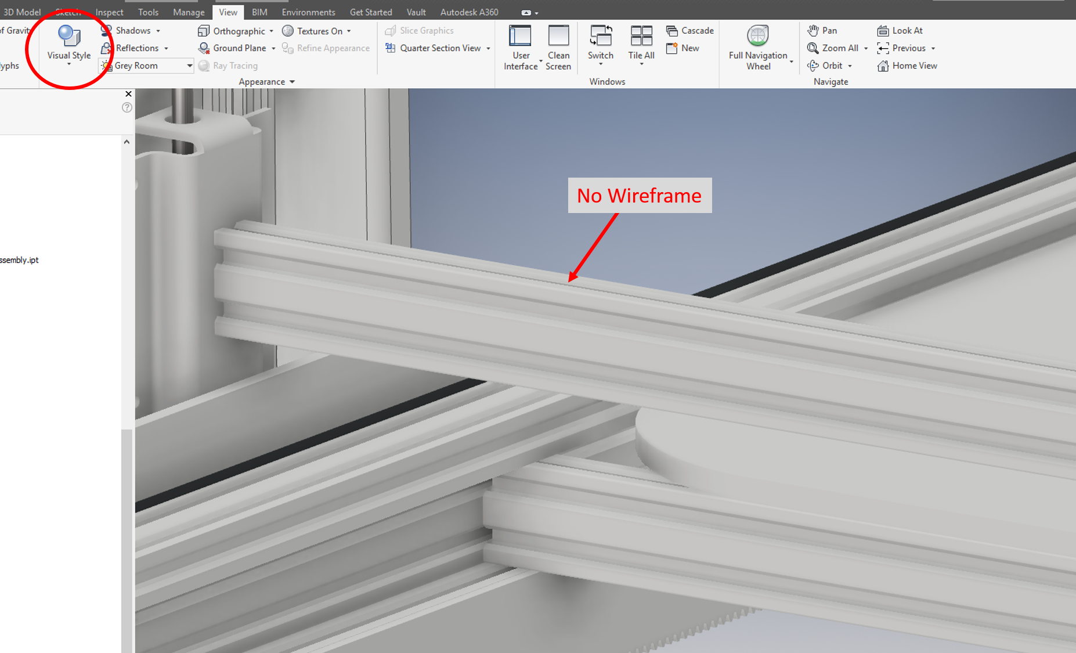Open the Grey Room lighting combo box

pos(146,66)
